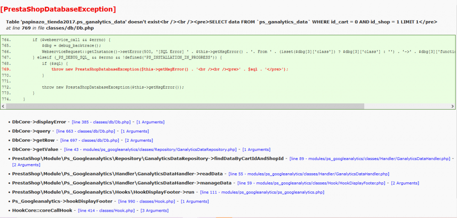Click the Ps_Googleanalytics->hookDisplayFooter text
This screenshot has height=218, width=457.
pos(62,202)
